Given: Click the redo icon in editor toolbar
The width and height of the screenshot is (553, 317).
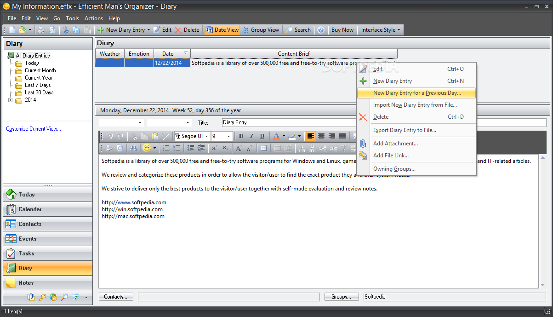Looking at the screenshot, I should pos(120,136).
